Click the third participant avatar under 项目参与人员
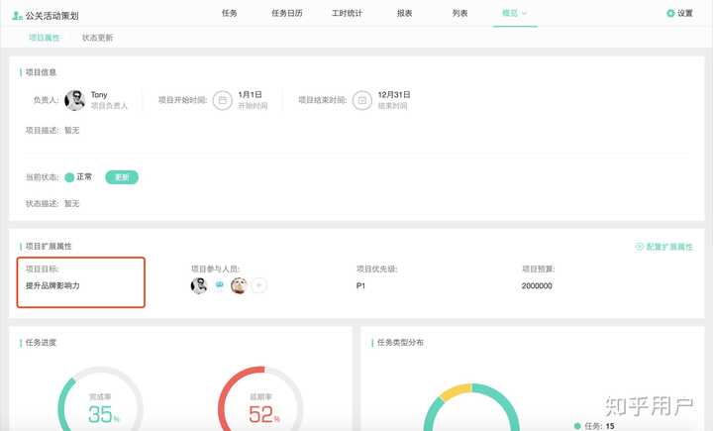This screenshot has height=431, width=713. pos(239,285)
